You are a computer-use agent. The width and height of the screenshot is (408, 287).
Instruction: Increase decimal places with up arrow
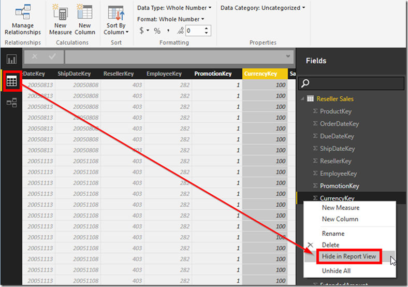[x=207, y=28]
